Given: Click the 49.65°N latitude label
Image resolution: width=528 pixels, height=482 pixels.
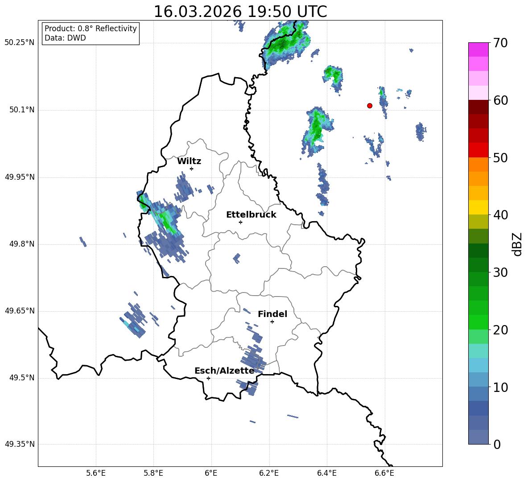Looking at the screenshot, I should coord(20,311).
